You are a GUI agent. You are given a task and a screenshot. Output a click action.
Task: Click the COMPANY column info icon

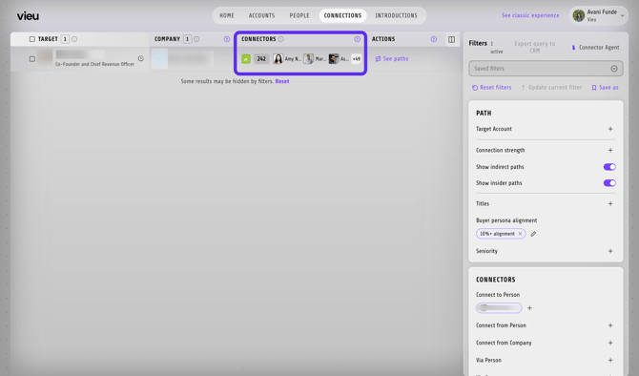[x=196, y=39]
